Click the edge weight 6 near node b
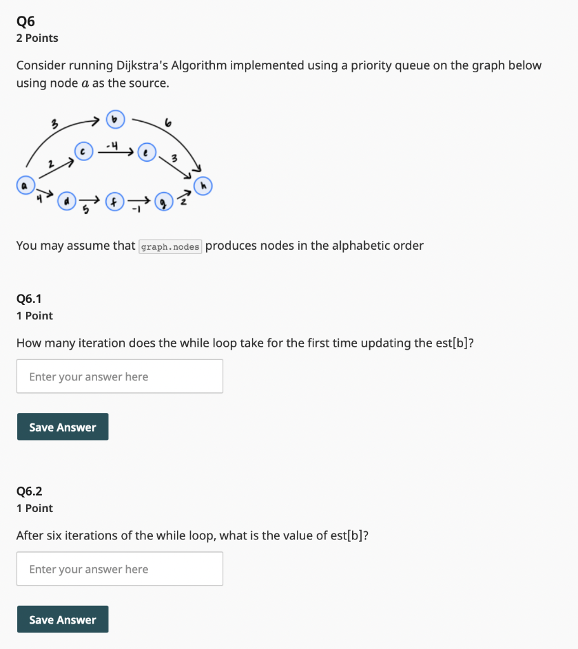The image size is (578, 649). (x=167, y=122)
